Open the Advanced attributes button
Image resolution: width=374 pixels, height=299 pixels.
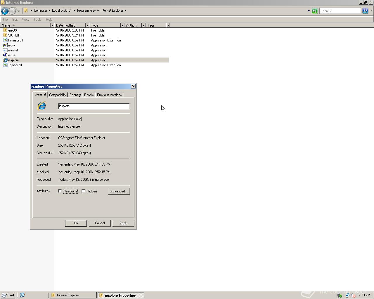(x=119, y=191)
